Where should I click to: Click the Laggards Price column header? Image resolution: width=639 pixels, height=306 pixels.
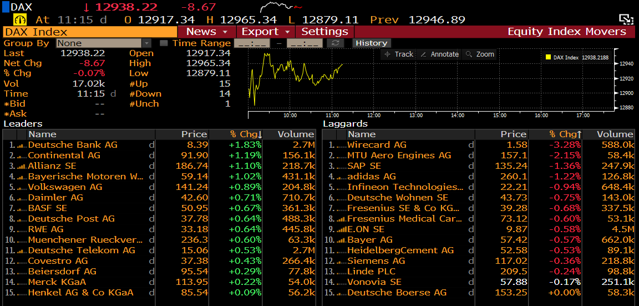[x=501, y=134]
